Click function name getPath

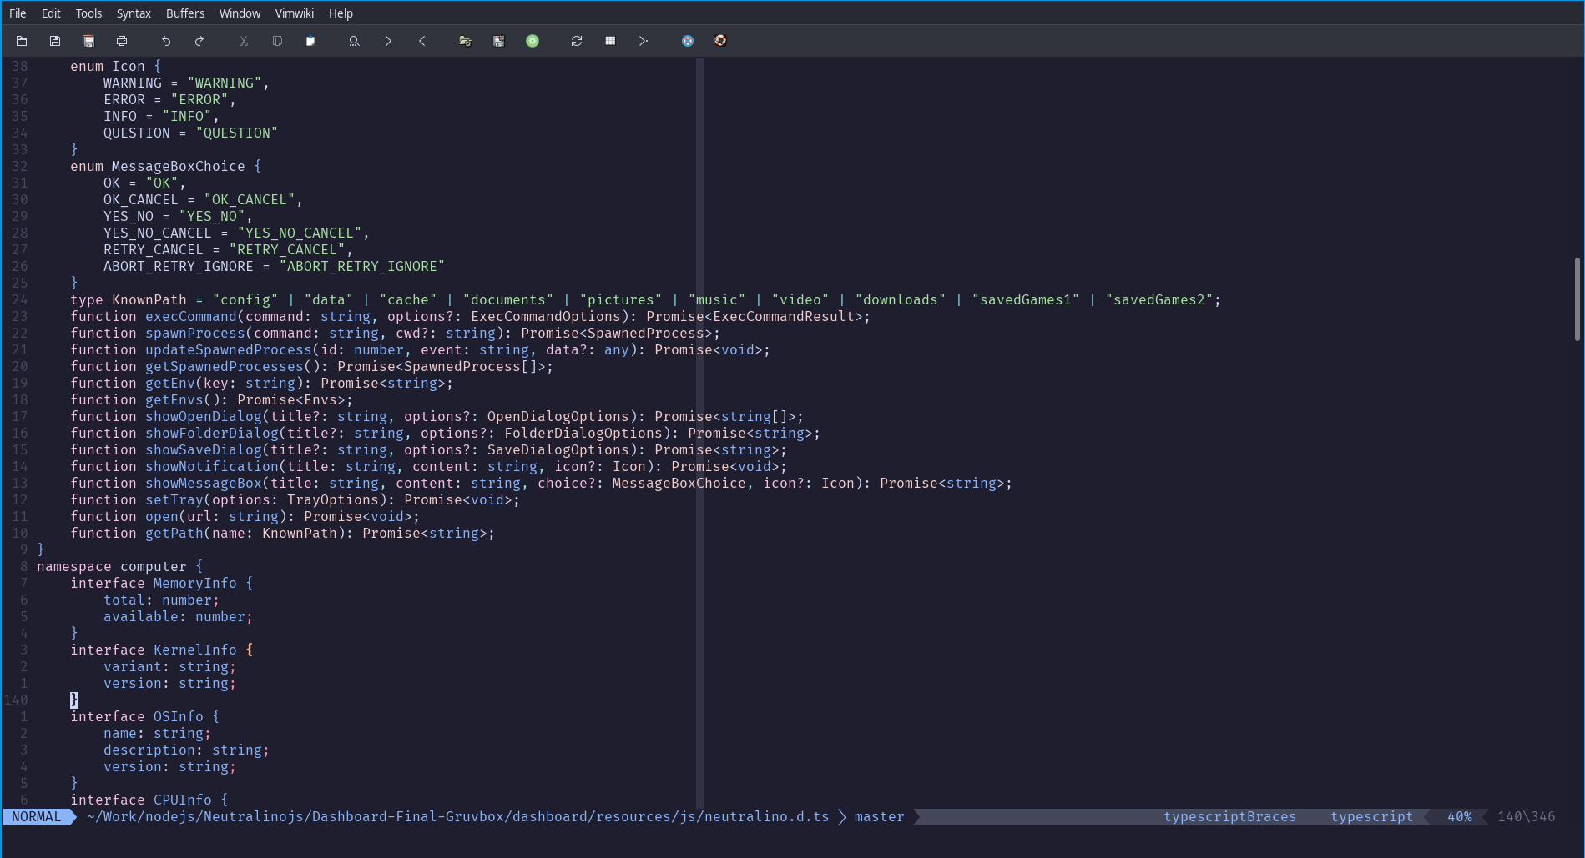pos(174,534)
